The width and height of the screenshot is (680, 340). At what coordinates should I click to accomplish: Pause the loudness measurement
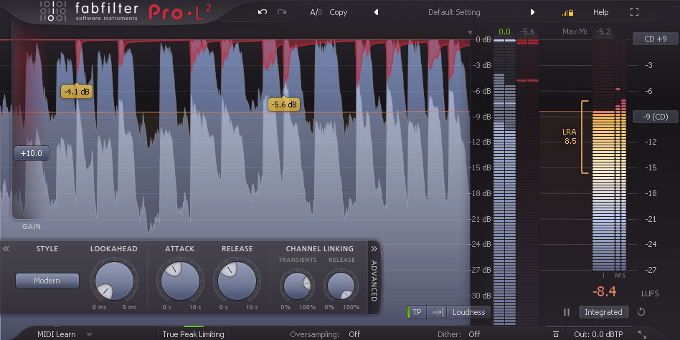(567, 312)
